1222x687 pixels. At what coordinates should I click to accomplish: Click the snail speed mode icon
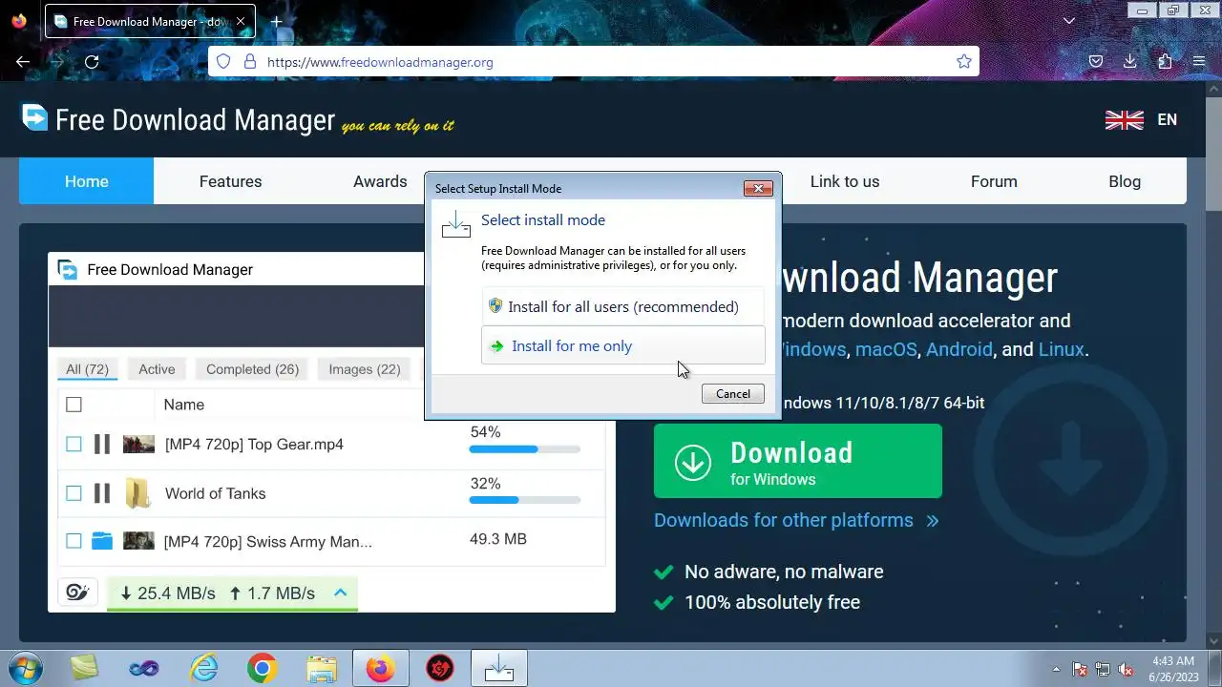point(77,593)
